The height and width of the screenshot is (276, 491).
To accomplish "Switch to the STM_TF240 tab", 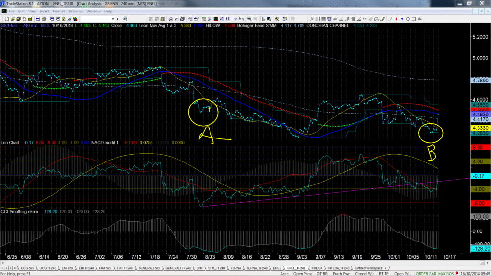I will point(216,268).
